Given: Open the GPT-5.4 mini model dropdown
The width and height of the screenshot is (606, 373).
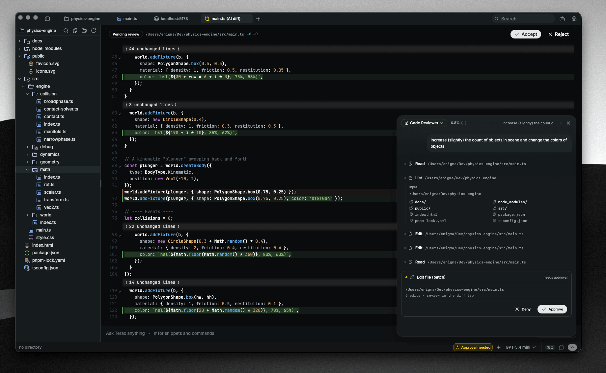Looking at the screenshot, I should (x=521, y=347).
